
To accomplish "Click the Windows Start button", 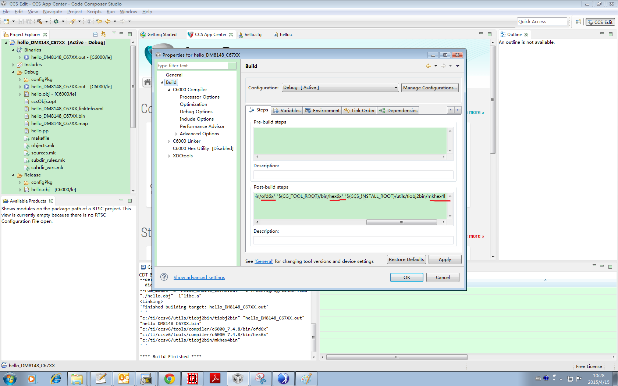I will (x=10, y=379).
